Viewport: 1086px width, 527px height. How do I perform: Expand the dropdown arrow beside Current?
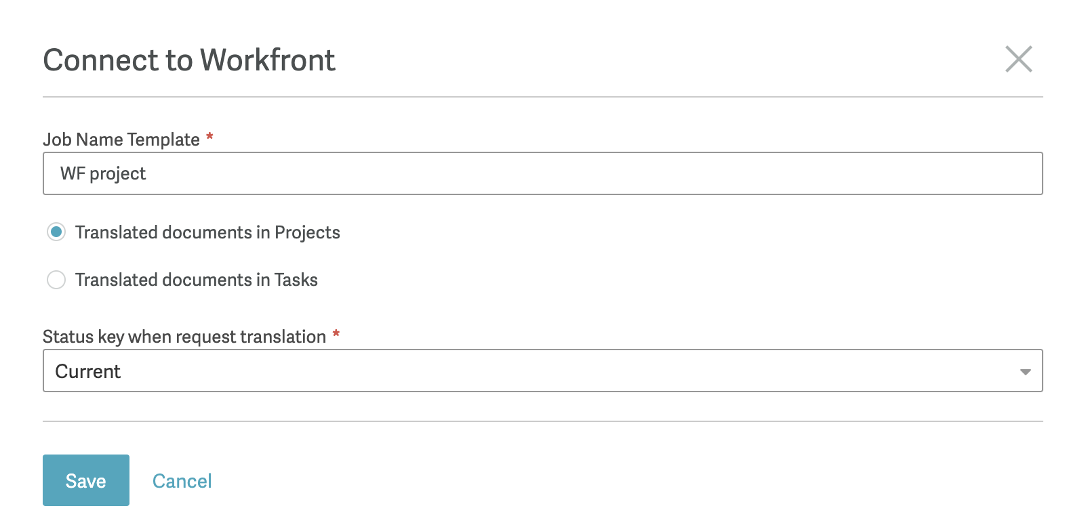[x=1025, y=372]
